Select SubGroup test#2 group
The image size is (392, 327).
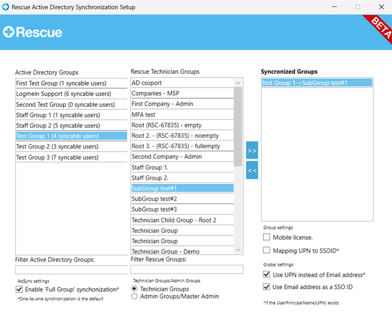click(182, 198)
